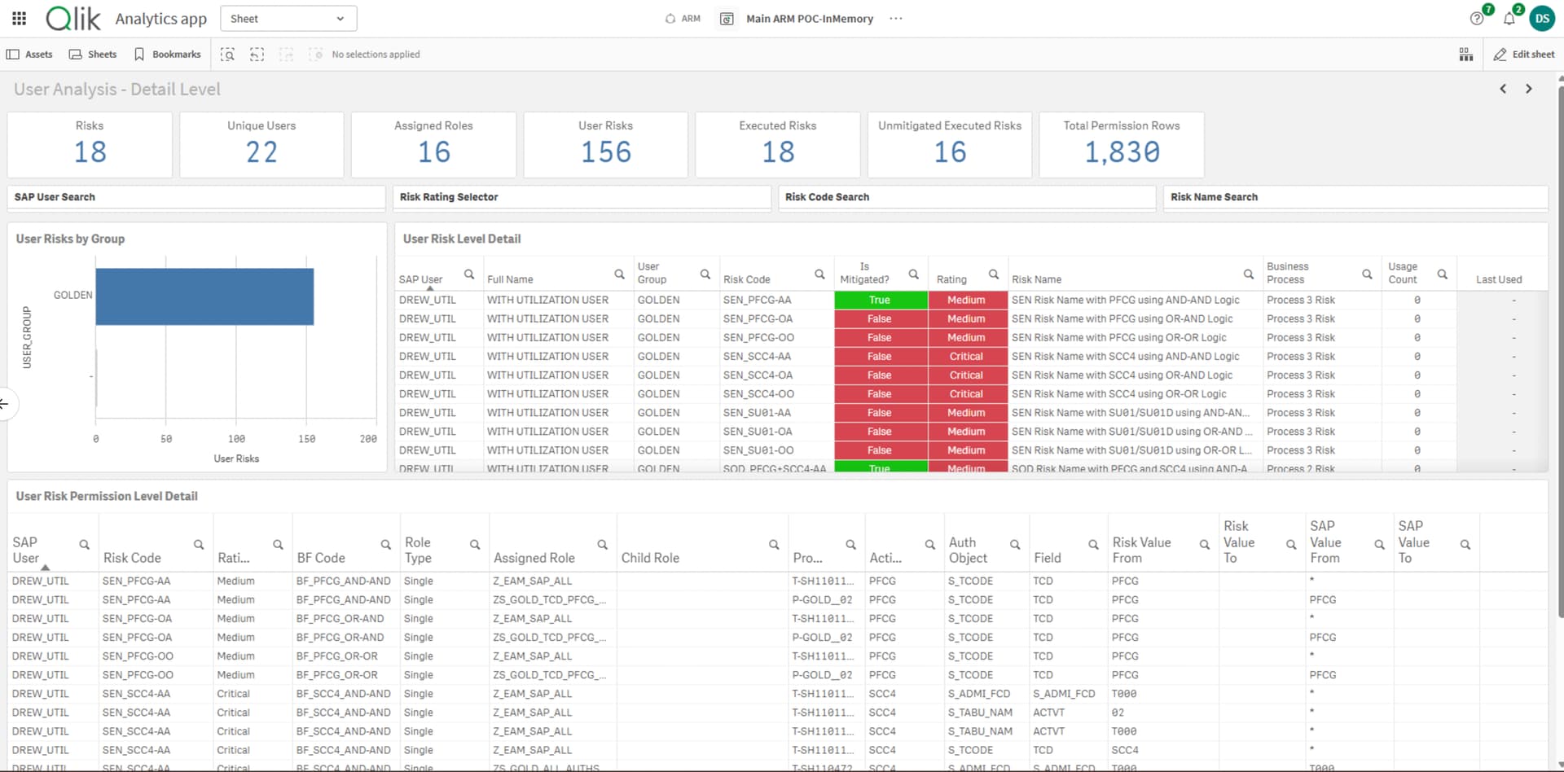Search the Assigned Role column
Viewport: 1564px width, 772px height.
point(602,544)
